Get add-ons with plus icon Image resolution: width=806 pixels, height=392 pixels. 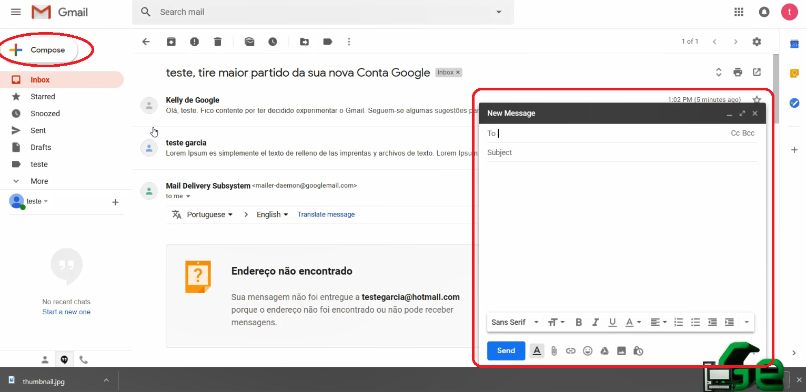click(794, 150)
